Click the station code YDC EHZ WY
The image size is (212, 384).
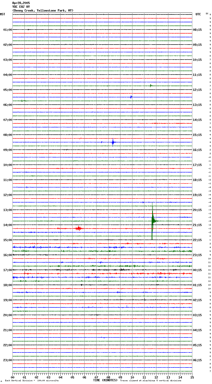pyautogui.click(x=21, y=7)
